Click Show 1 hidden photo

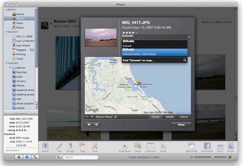coord(216,22)
